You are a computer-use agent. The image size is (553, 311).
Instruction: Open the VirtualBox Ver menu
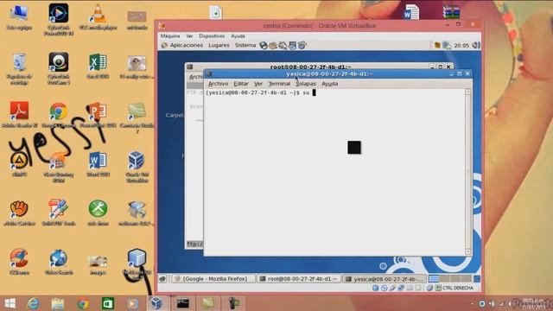point(189,36)
